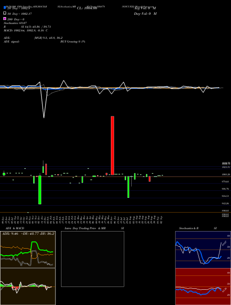
Task: Click the '200 Day = 0' legend text
Action: coord(16,19)
